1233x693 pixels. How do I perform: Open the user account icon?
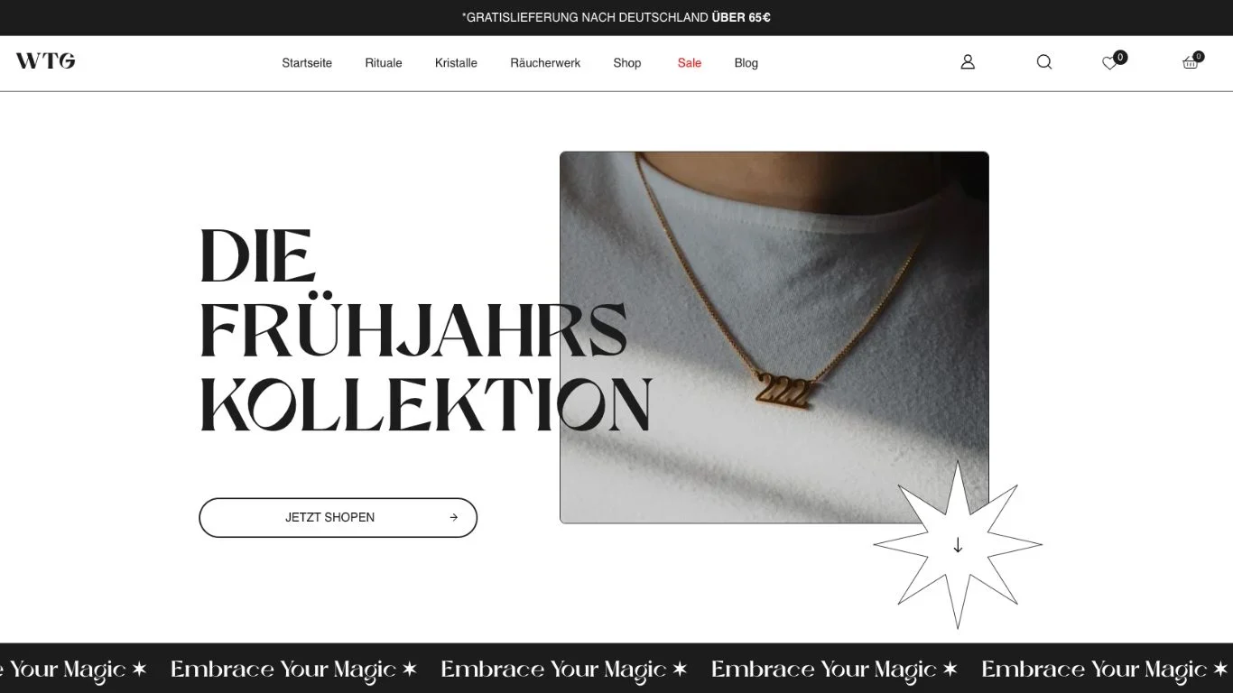point(968,62)
